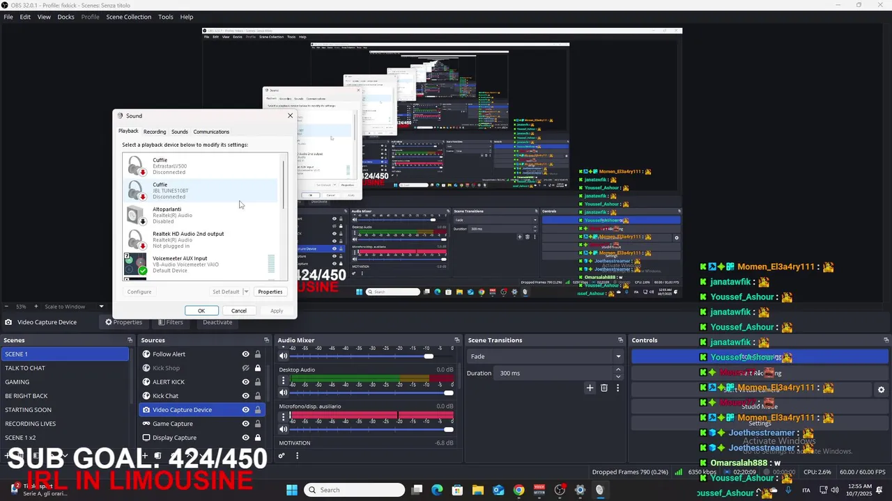Pop out the Sources dock
The width and height of the screenshot is (892, 501).
click(267, 340)
